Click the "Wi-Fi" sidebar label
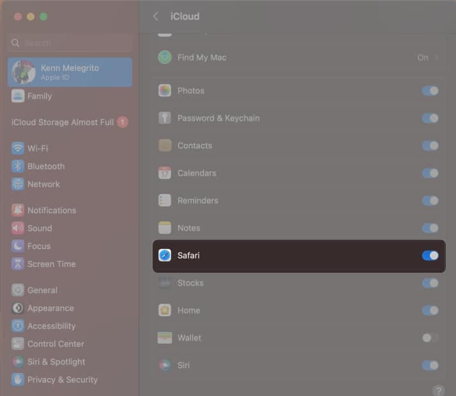 point(38,148)
